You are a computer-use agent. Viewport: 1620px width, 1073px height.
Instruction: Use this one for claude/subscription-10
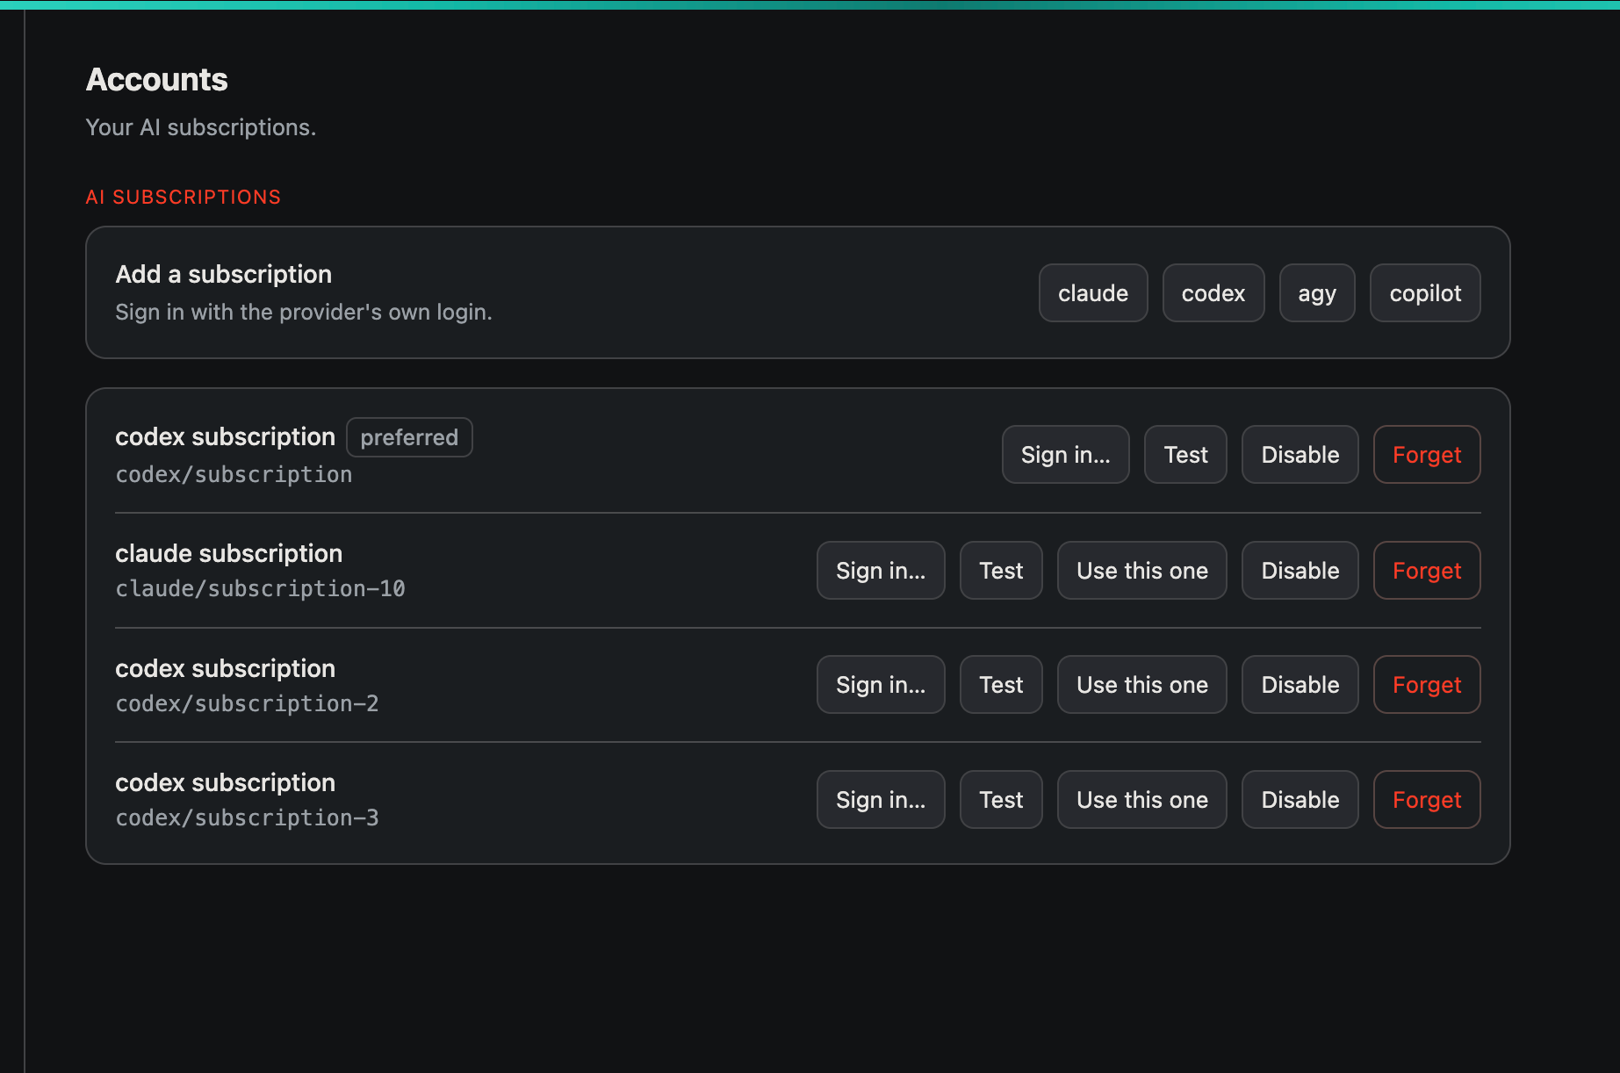tap(1142, 571)
